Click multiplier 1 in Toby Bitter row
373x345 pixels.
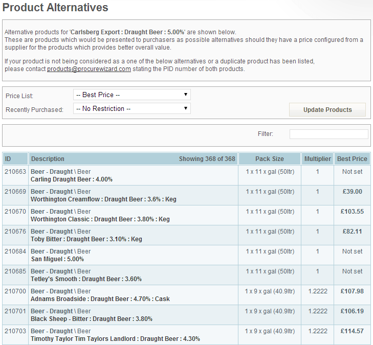click(x=317, y=232)
